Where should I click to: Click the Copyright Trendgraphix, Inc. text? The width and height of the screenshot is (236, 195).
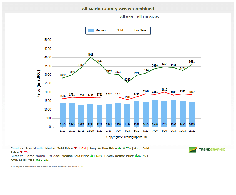(x=127, y=137)
